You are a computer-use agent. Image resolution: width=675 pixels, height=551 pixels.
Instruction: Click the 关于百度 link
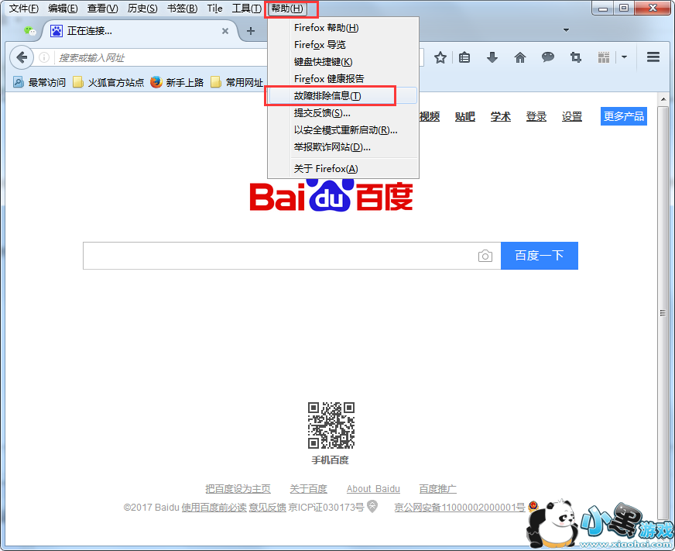tap(308, 489)
